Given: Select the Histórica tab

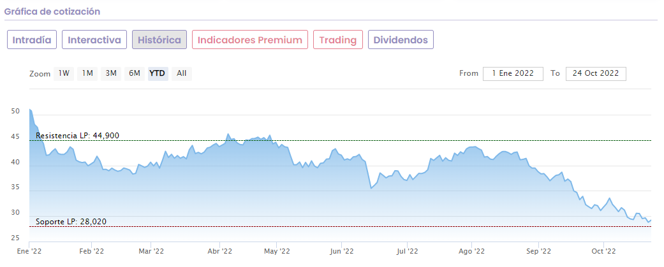Looking at the screenshot, I should click(159, 40).
